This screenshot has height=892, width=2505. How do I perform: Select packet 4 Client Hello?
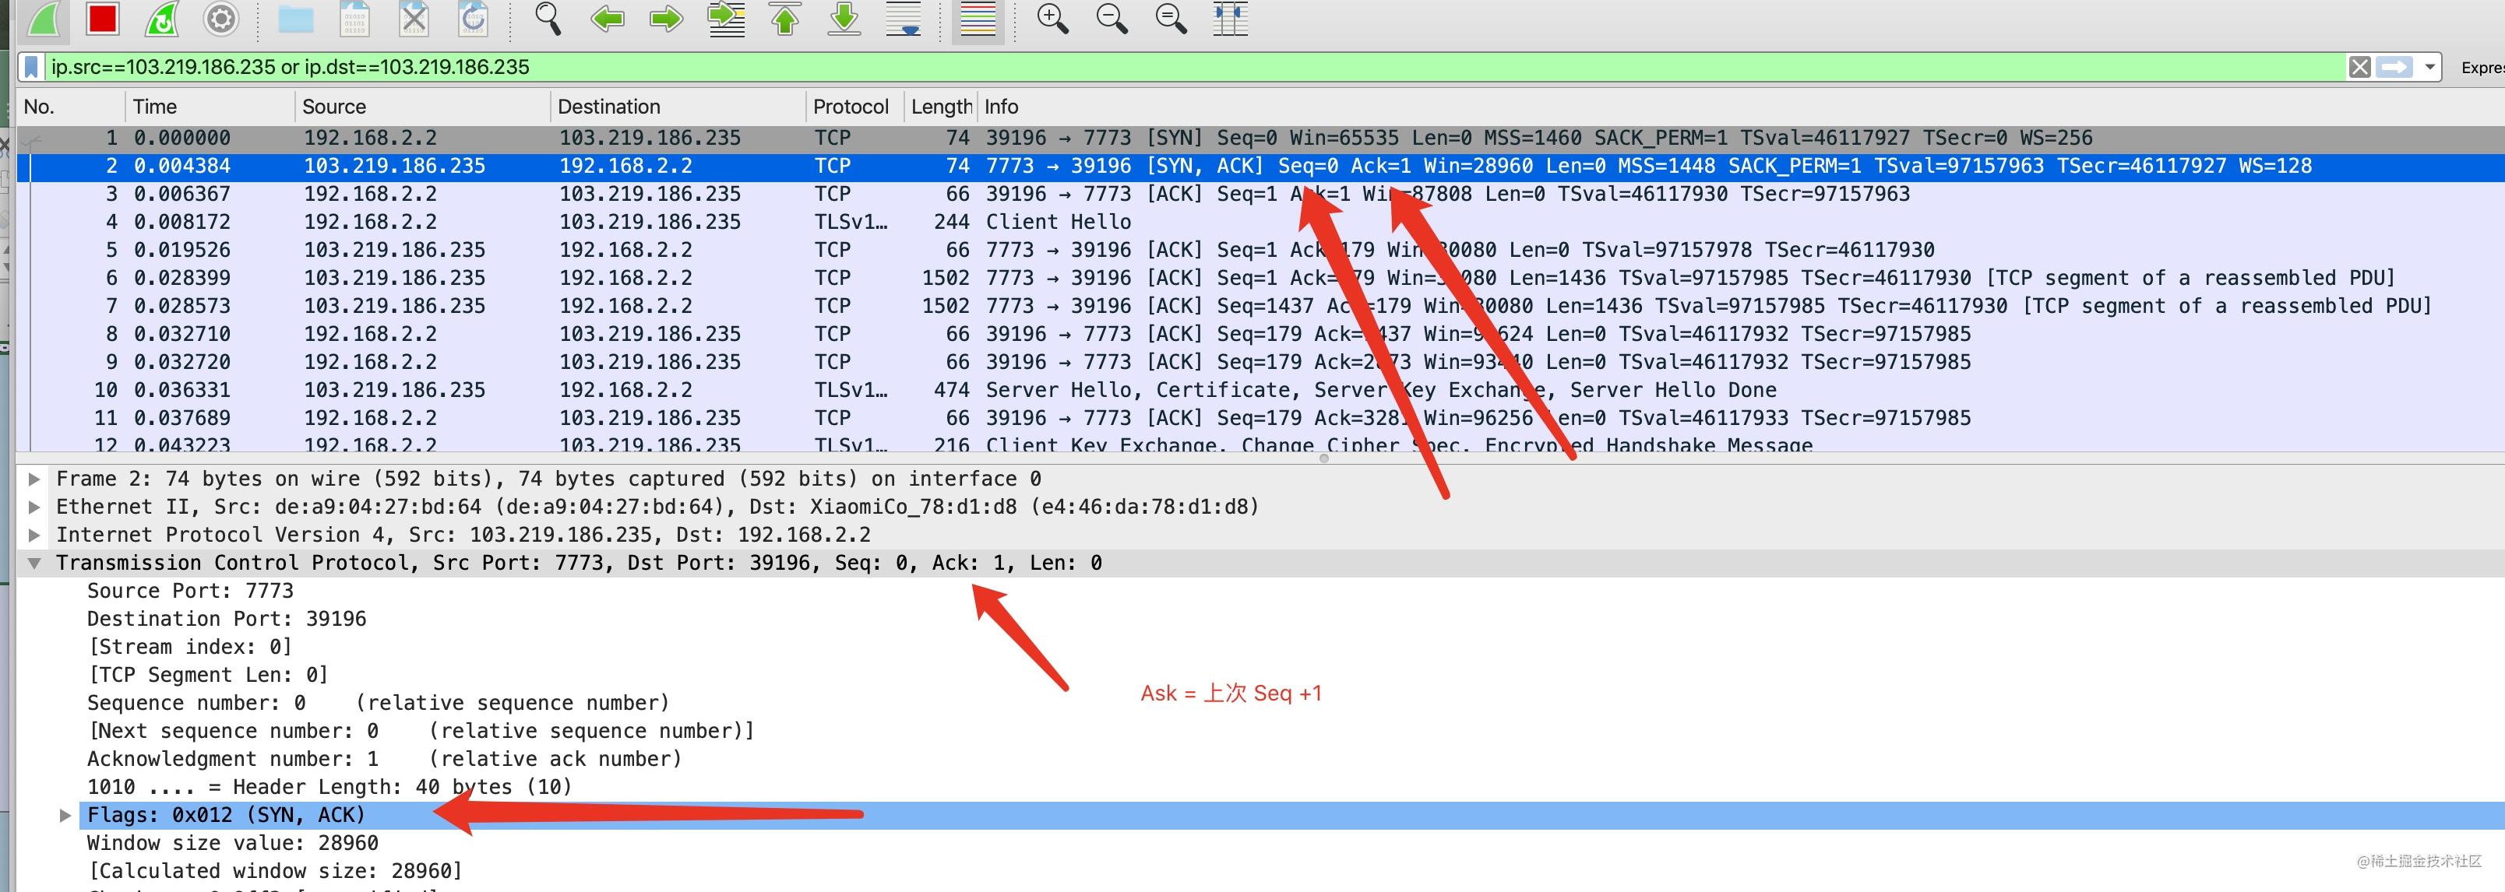tap(1260, 223)
